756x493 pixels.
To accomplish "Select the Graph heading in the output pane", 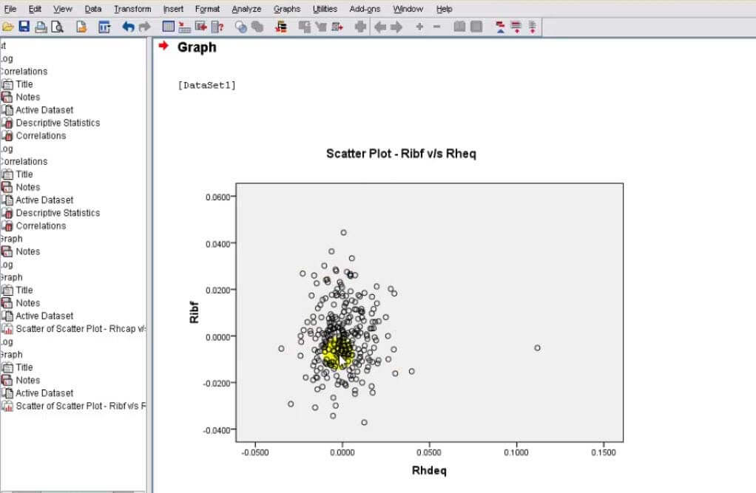I will point(197,47).
